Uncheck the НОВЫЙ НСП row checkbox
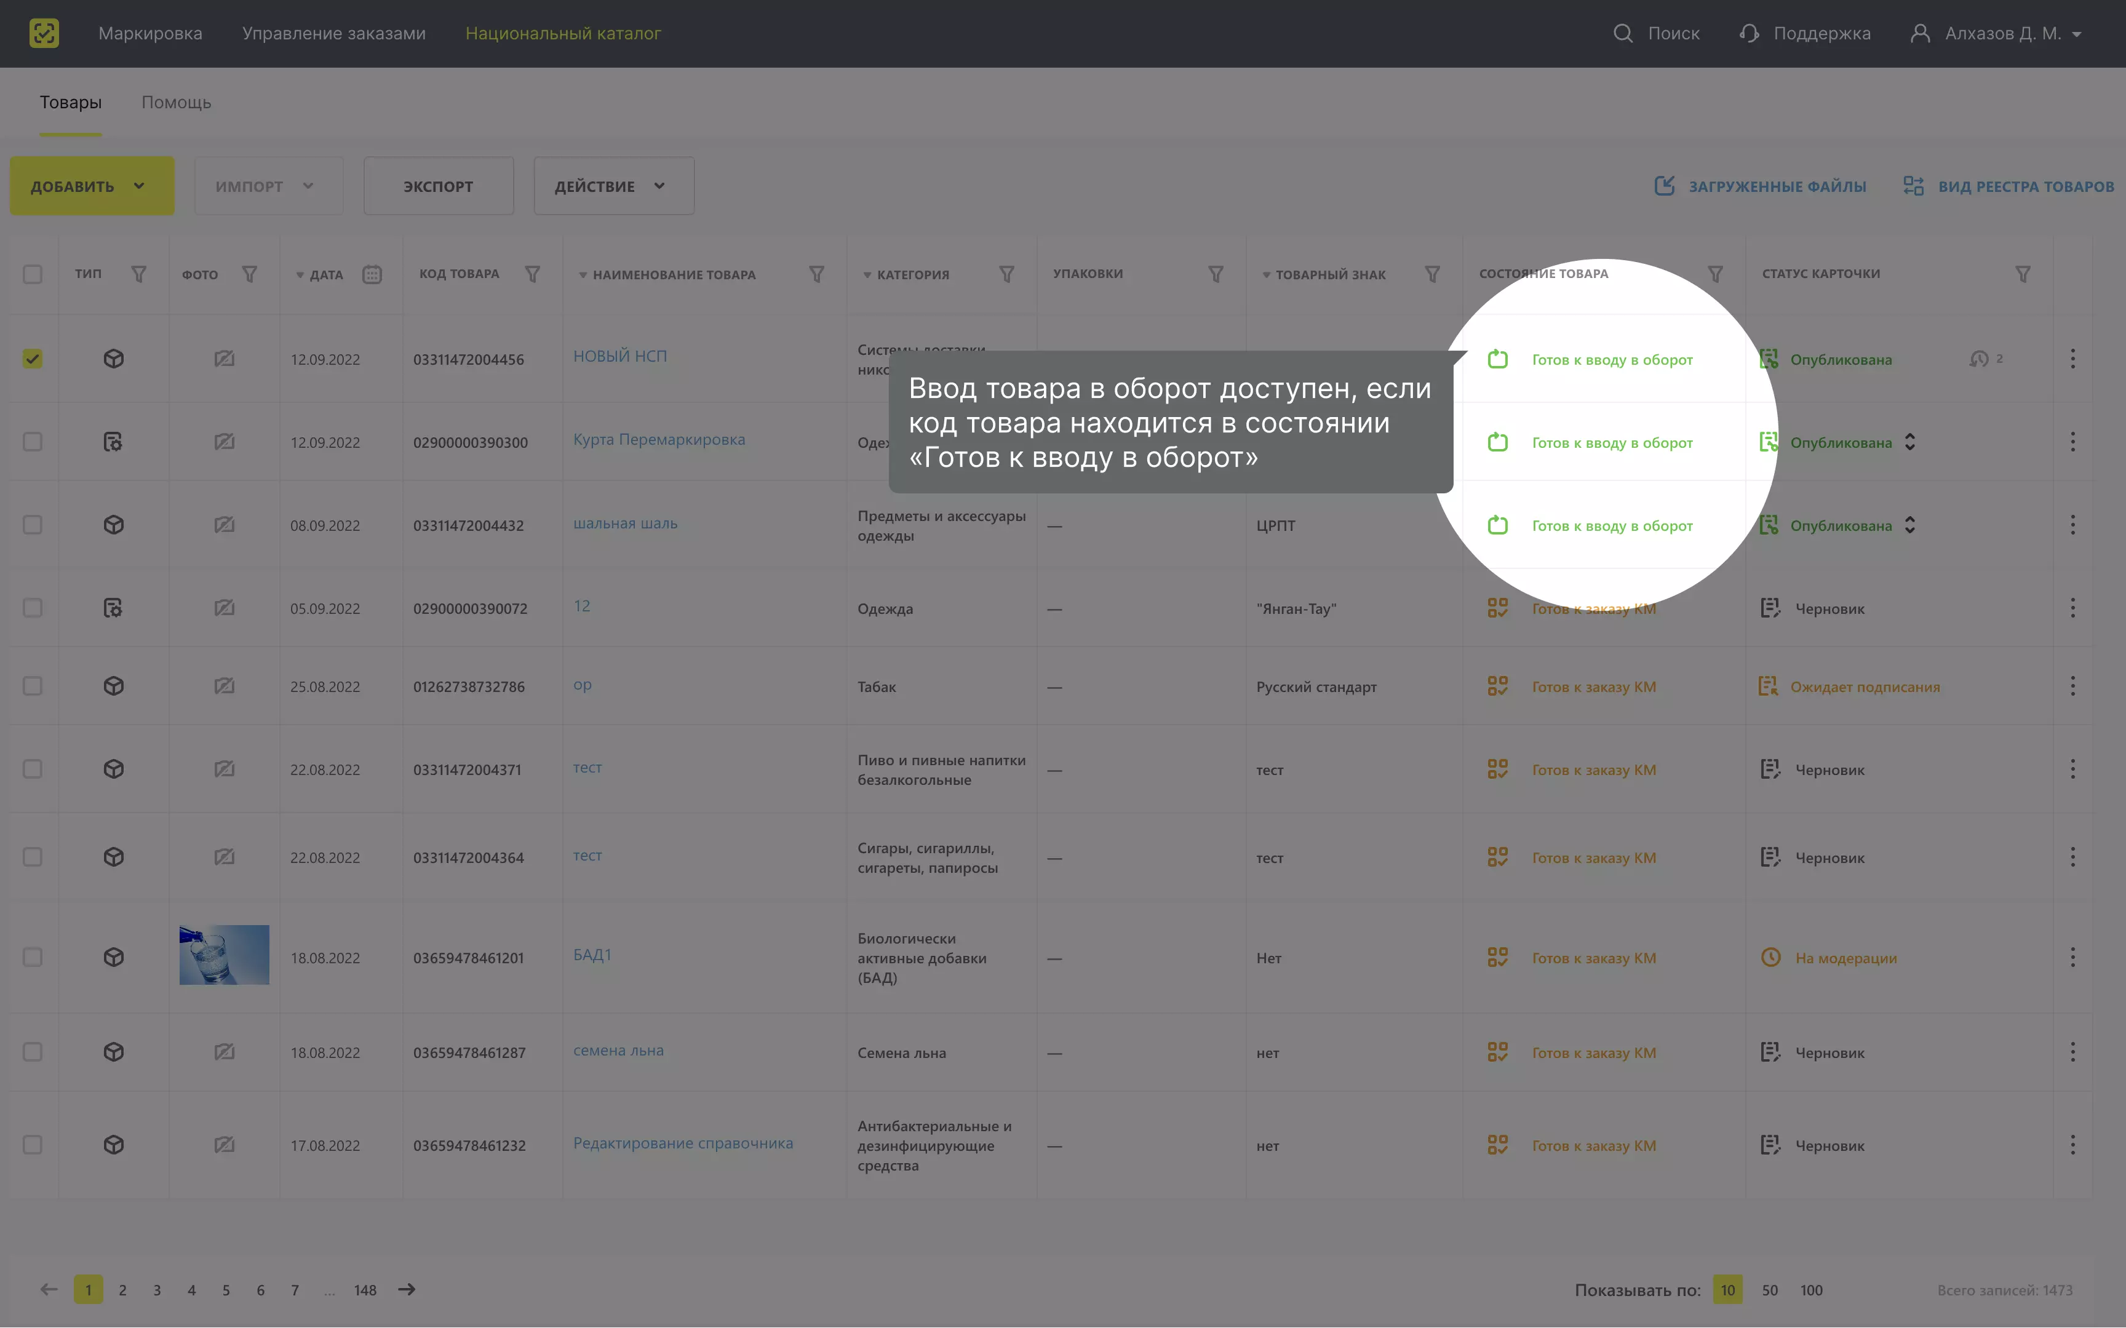2126x1328 pixels. click(x=33, y=359)
